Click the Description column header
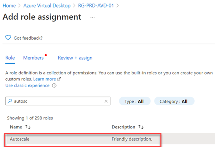 point(123,127)
